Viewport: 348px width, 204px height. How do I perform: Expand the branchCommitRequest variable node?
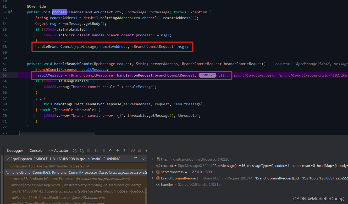[153, 178]
